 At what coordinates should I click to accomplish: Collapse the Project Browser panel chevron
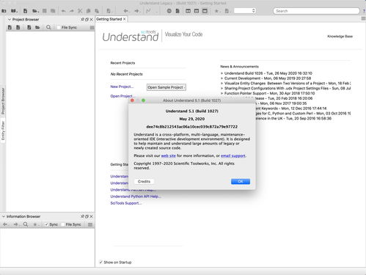pyautogui.click(x=10, y=19)
